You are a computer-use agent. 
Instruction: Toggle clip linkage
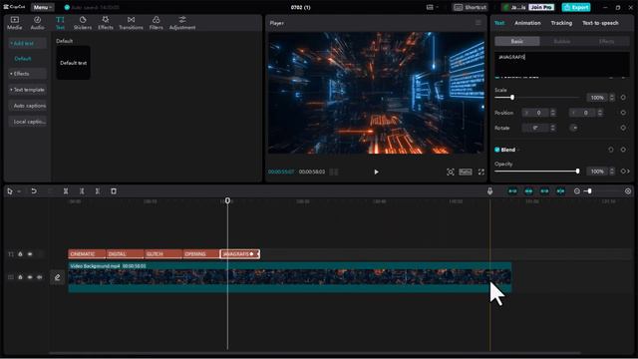(544, 190)
